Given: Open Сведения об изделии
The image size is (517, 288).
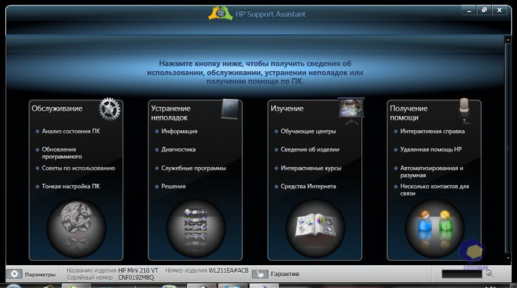Looking at the screenshot, I should click(310, 149).
